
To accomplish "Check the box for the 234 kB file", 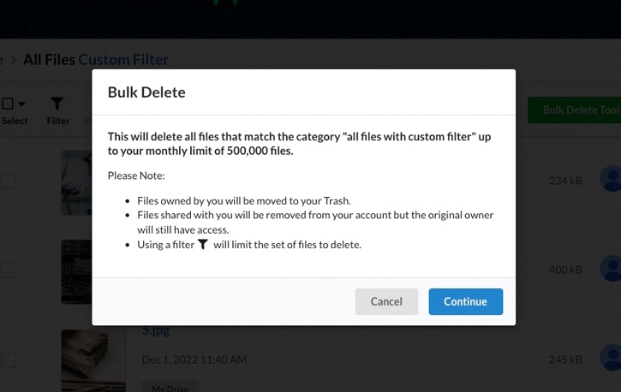I will click(x=8, y=181).
